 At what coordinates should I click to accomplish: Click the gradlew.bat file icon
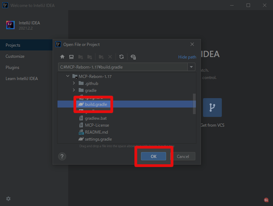(x=81, y=118)
